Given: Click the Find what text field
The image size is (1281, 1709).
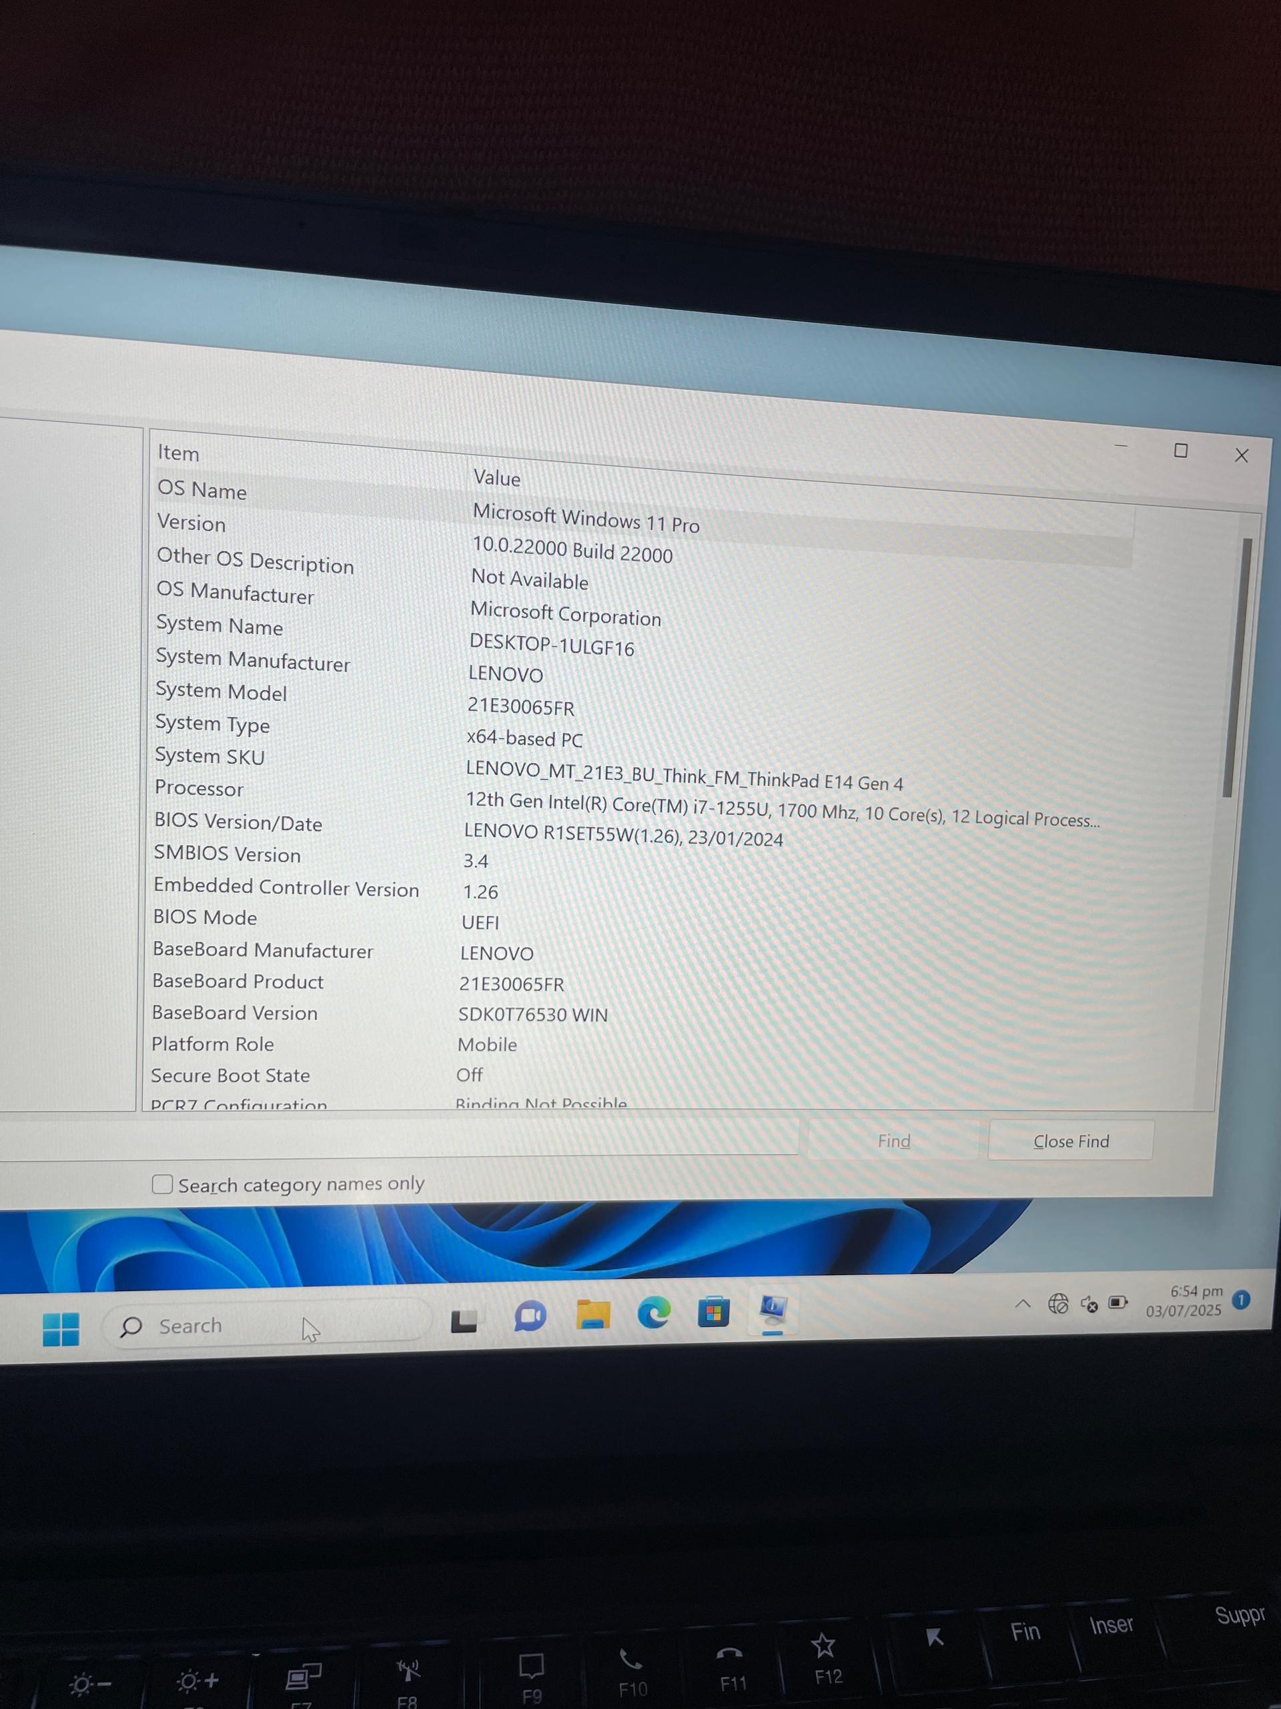Looking at the screenshot, I should point(398,1139).
